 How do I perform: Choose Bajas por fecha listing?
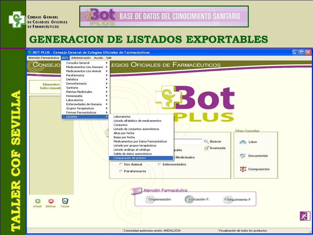click(x=141, y=137)
